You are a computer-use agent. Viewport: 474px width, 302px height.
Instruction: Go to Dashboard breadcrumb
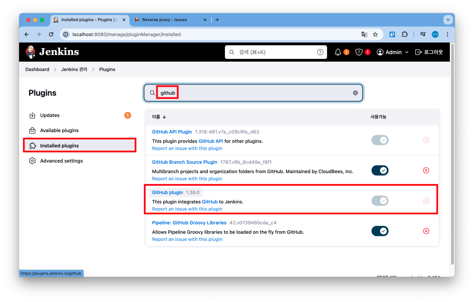pyautogui.click(x=37, y=69)
